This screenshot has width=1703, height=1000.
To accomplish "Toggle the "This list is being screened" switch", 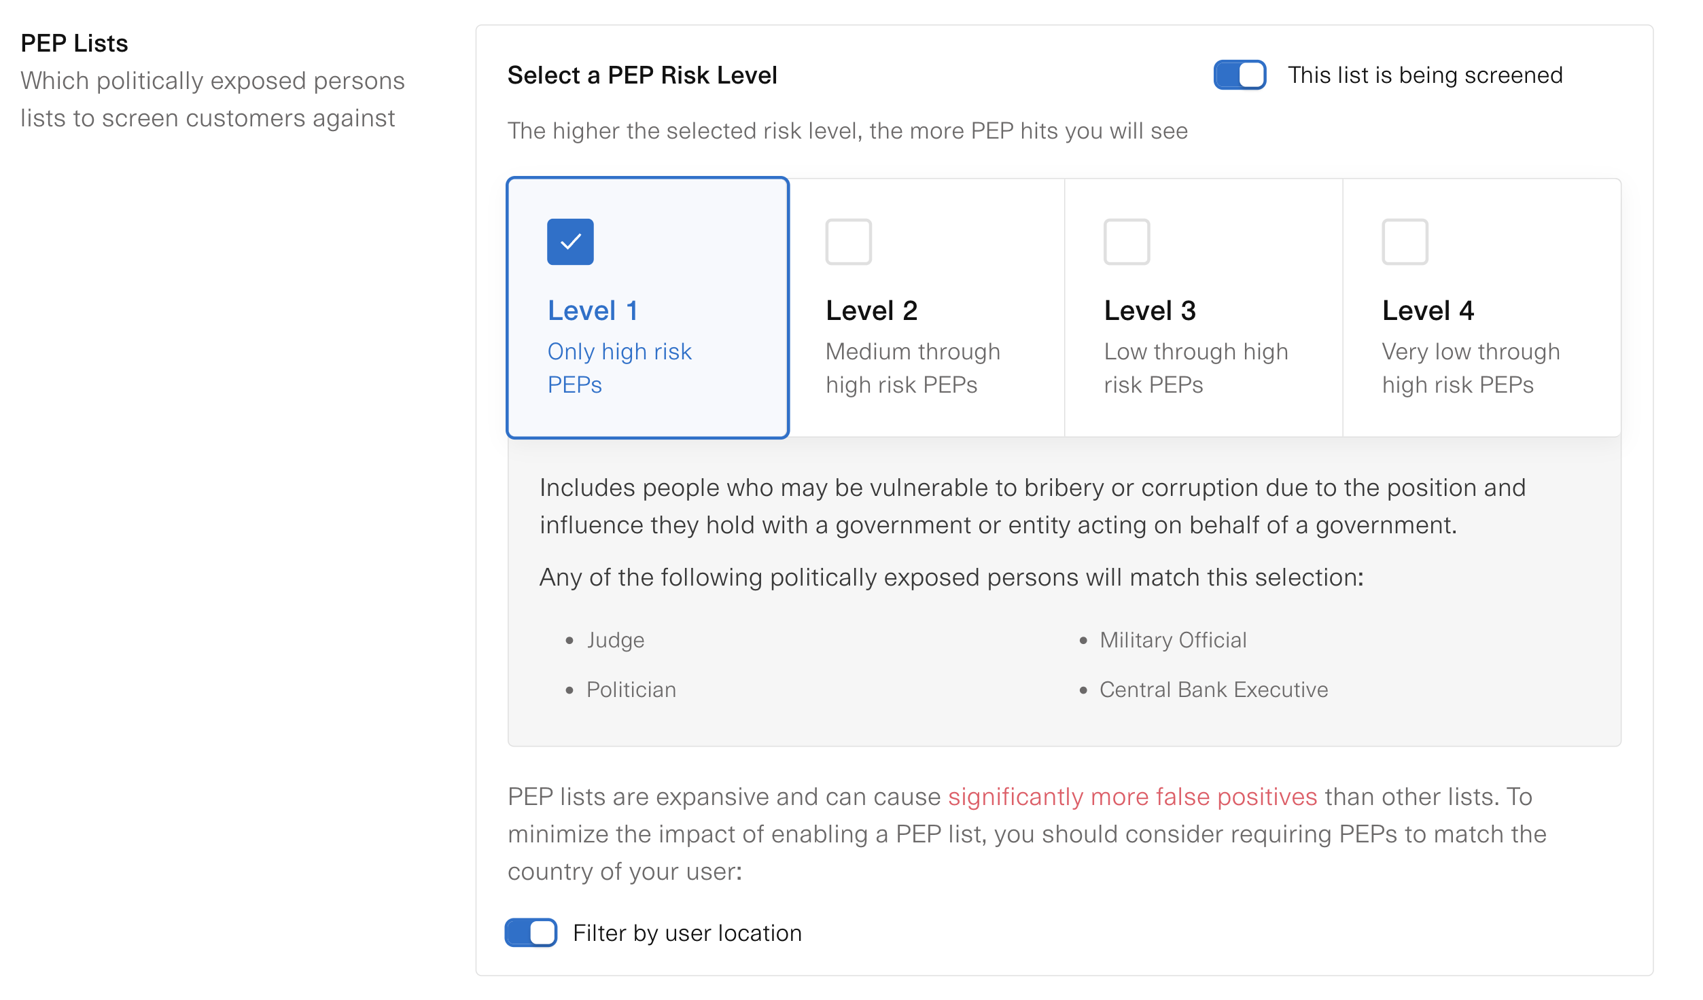I will (1239, 75).
